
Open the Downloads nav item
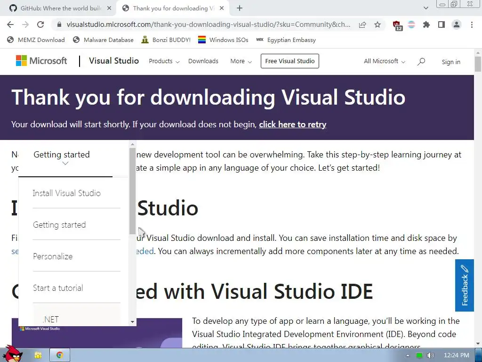[203, 61]
